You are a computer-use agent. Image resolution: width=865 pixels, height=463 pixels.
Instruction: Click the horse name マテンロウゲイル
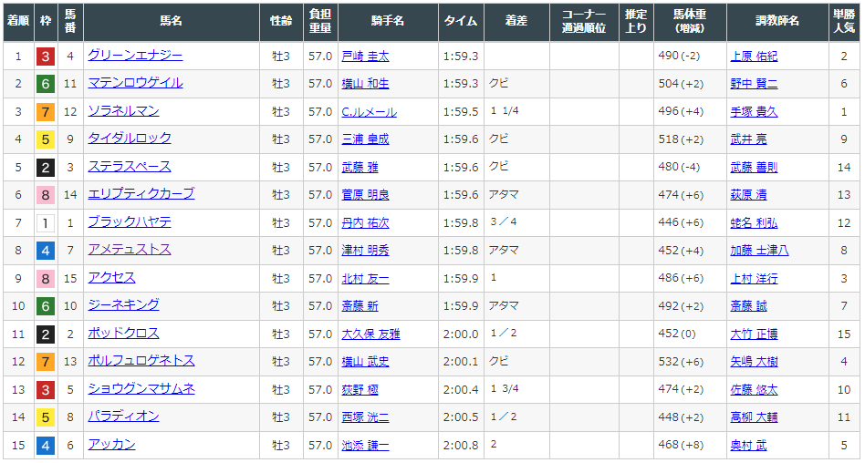point(135,83)
